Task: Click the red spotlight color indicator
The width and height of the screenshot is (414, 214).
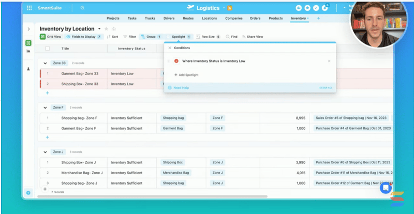Action: coord(176,61)
